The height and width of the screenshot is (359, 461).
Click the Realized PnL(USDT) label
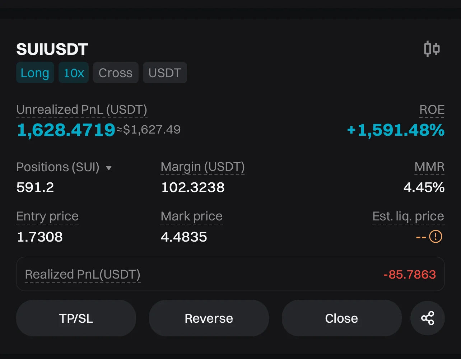83,274
